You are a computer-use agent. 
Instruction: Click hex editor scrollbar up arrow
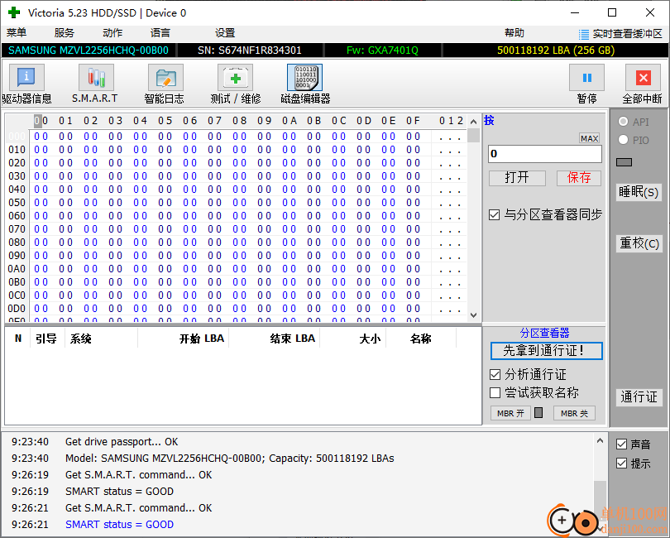coord(473,122)
